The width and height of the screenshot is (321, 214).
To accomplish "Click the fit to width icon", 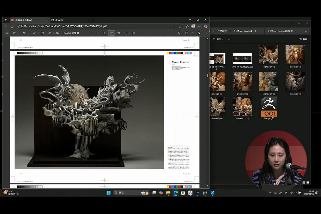I will pyautogui.click(x=103, y=33).
